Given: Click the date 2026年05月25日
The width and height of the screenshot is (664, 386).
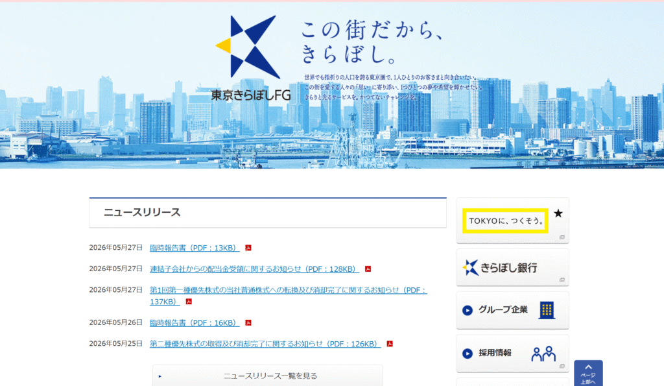Looking at the screenshot, I should [x=115, y=344].
